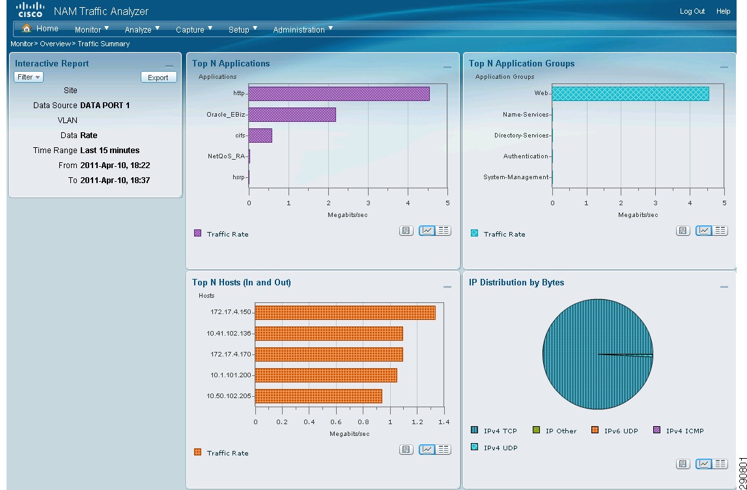Click the Log Out link

(x=692, y=11)
